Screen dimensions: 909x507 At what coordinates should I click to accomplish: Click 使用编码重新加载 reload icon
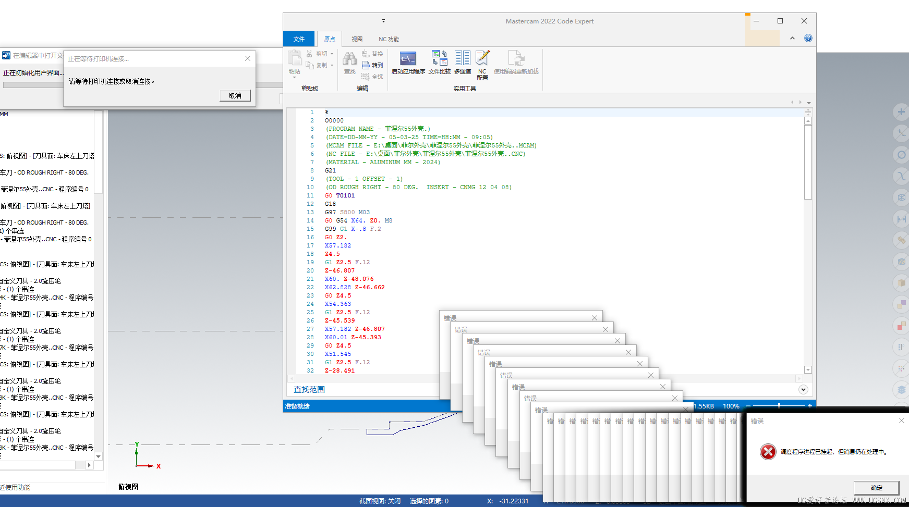[x=516, y=58]
